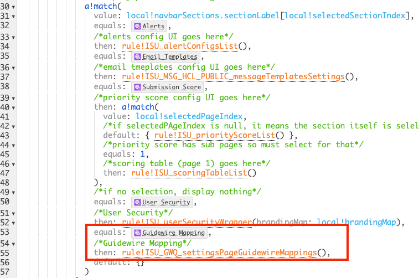Collapse code fold at line 30
Viewport: 419px width, 278px height.
tap(13, 7)
